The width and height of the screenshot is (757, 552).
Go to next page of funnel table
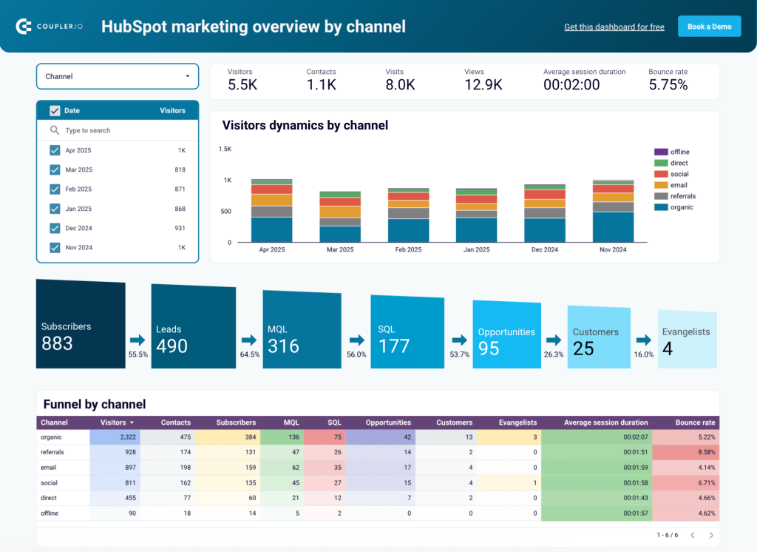coord(711,535)
